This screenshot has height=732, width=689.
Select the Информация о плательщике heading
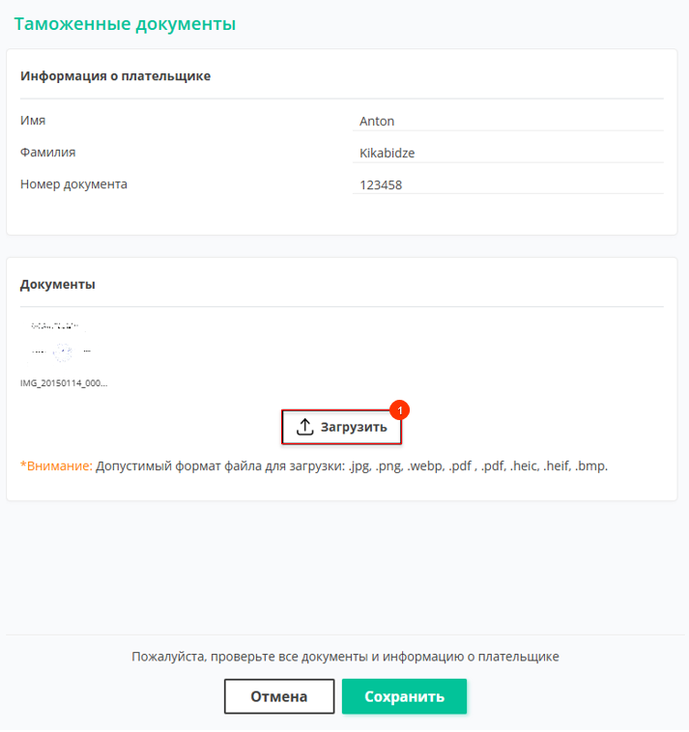pos(115,76)
